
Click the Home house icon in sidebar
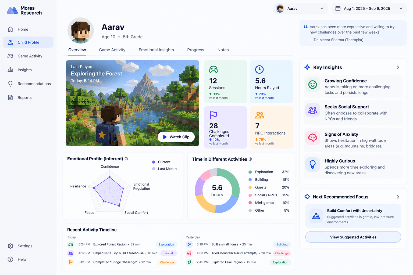(10, 29)
